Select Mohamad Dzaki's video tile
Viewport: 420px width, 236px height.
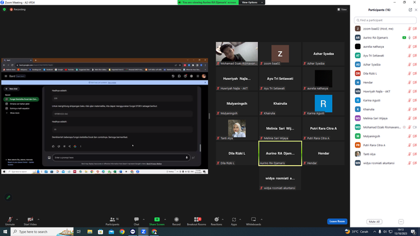point(237,54)
